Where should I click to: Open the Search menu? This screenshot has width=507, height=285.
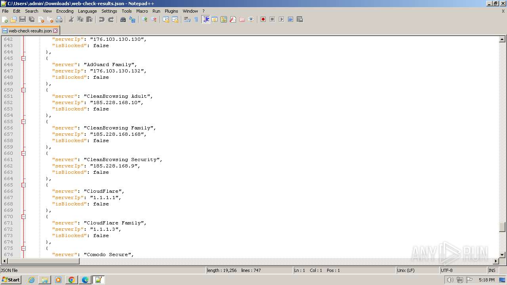tap(32, 11)
